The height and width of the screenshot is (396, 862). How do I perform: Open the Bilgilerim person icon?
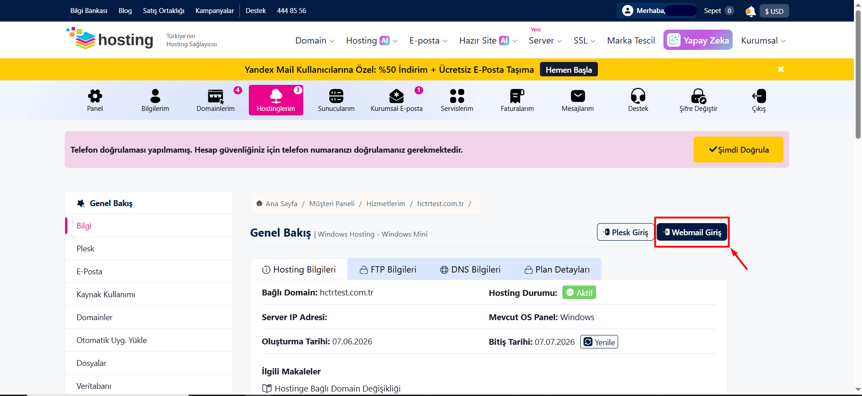pyautogui.click(x=155, y=96)
